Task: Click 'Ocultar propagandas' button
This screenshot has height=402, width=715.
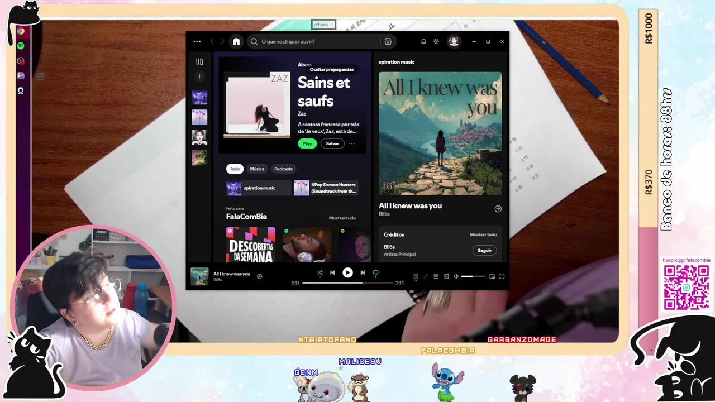Action: (332, 69)
